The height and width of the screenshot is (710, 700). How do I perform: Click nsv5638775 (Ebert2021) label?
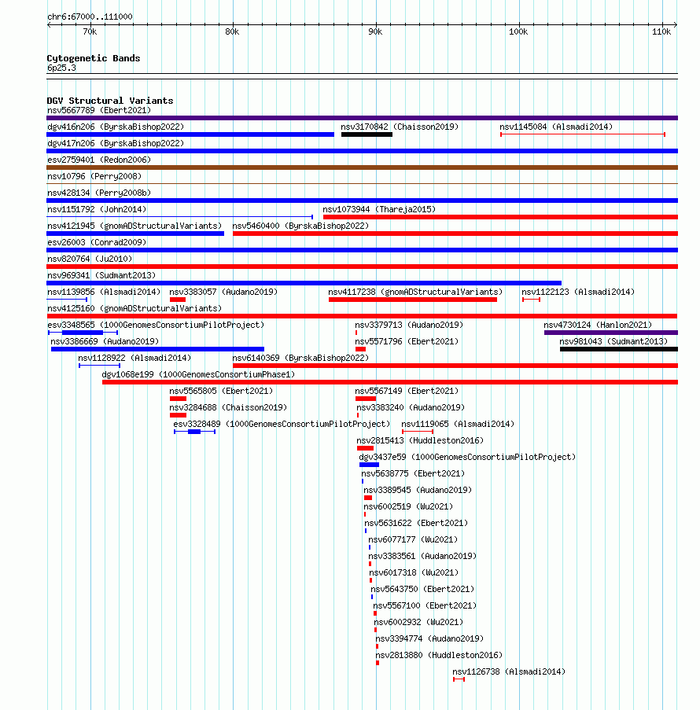click(413, 473)
